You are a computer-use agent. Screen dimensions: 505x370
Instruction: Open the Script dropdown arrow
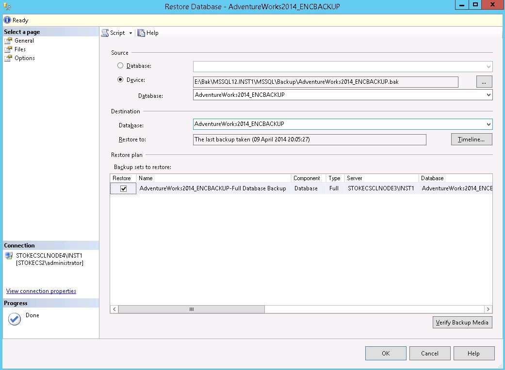130,33
